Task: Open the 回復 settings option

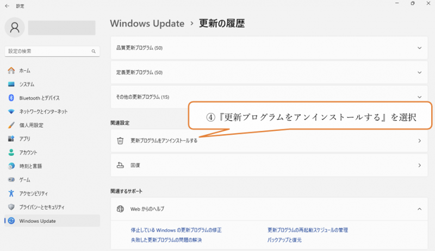Action: pos(266,165)
